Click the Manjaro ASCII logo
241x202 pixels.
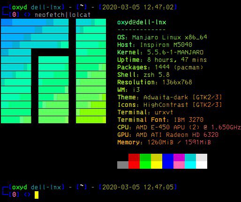click(x=53, y=71)
